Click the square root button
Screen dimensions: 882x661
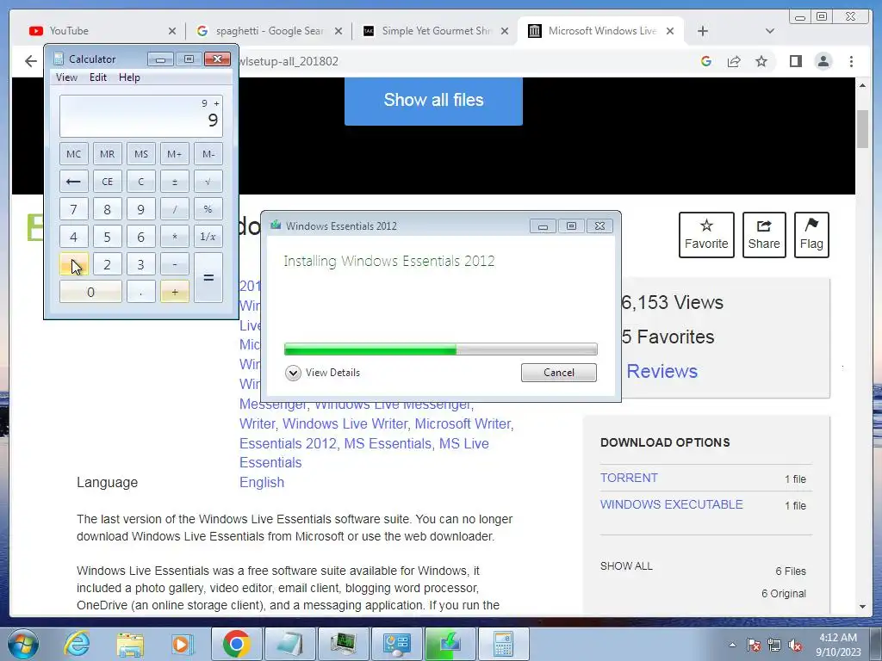click(208, 182)
